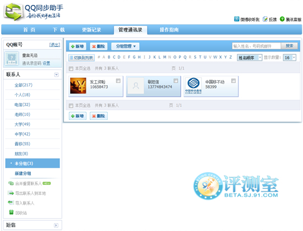Click the 合并重复联系人 text link
303x231 pixels.
(x=29, y=183)
